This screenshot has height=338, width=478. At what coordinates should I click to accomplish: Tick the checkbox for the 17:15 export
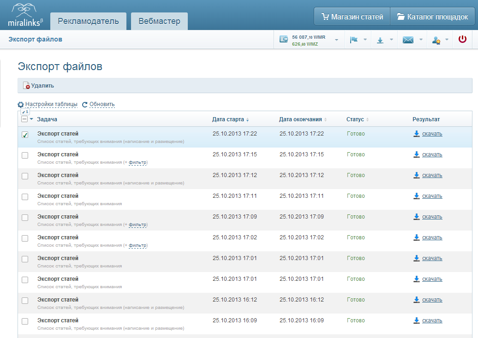(x=25, y=155)
